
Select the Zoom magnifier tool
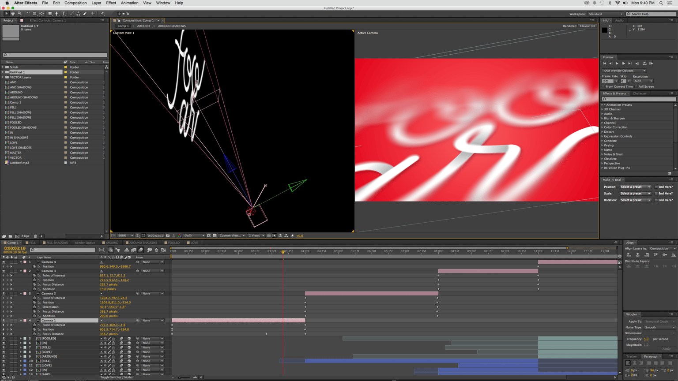click(19, 14)
